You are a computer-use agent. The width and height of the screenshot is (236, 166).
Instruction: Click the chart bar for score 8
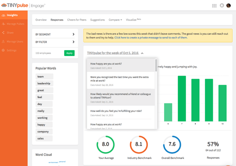(195, 100)
